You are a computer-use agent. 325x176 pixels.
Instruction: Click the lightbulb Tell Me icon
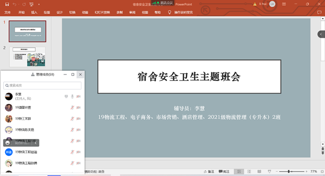pos(169,13)
